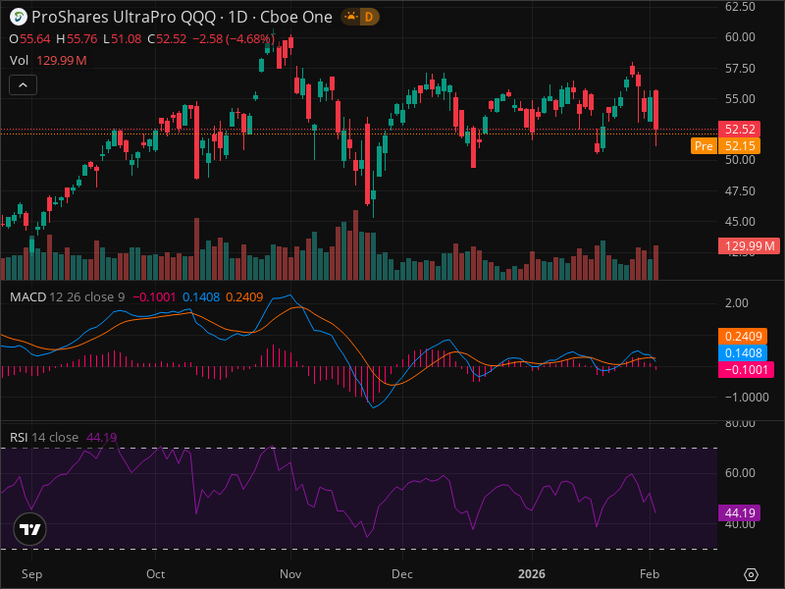Click the high value H55.76

77,39
